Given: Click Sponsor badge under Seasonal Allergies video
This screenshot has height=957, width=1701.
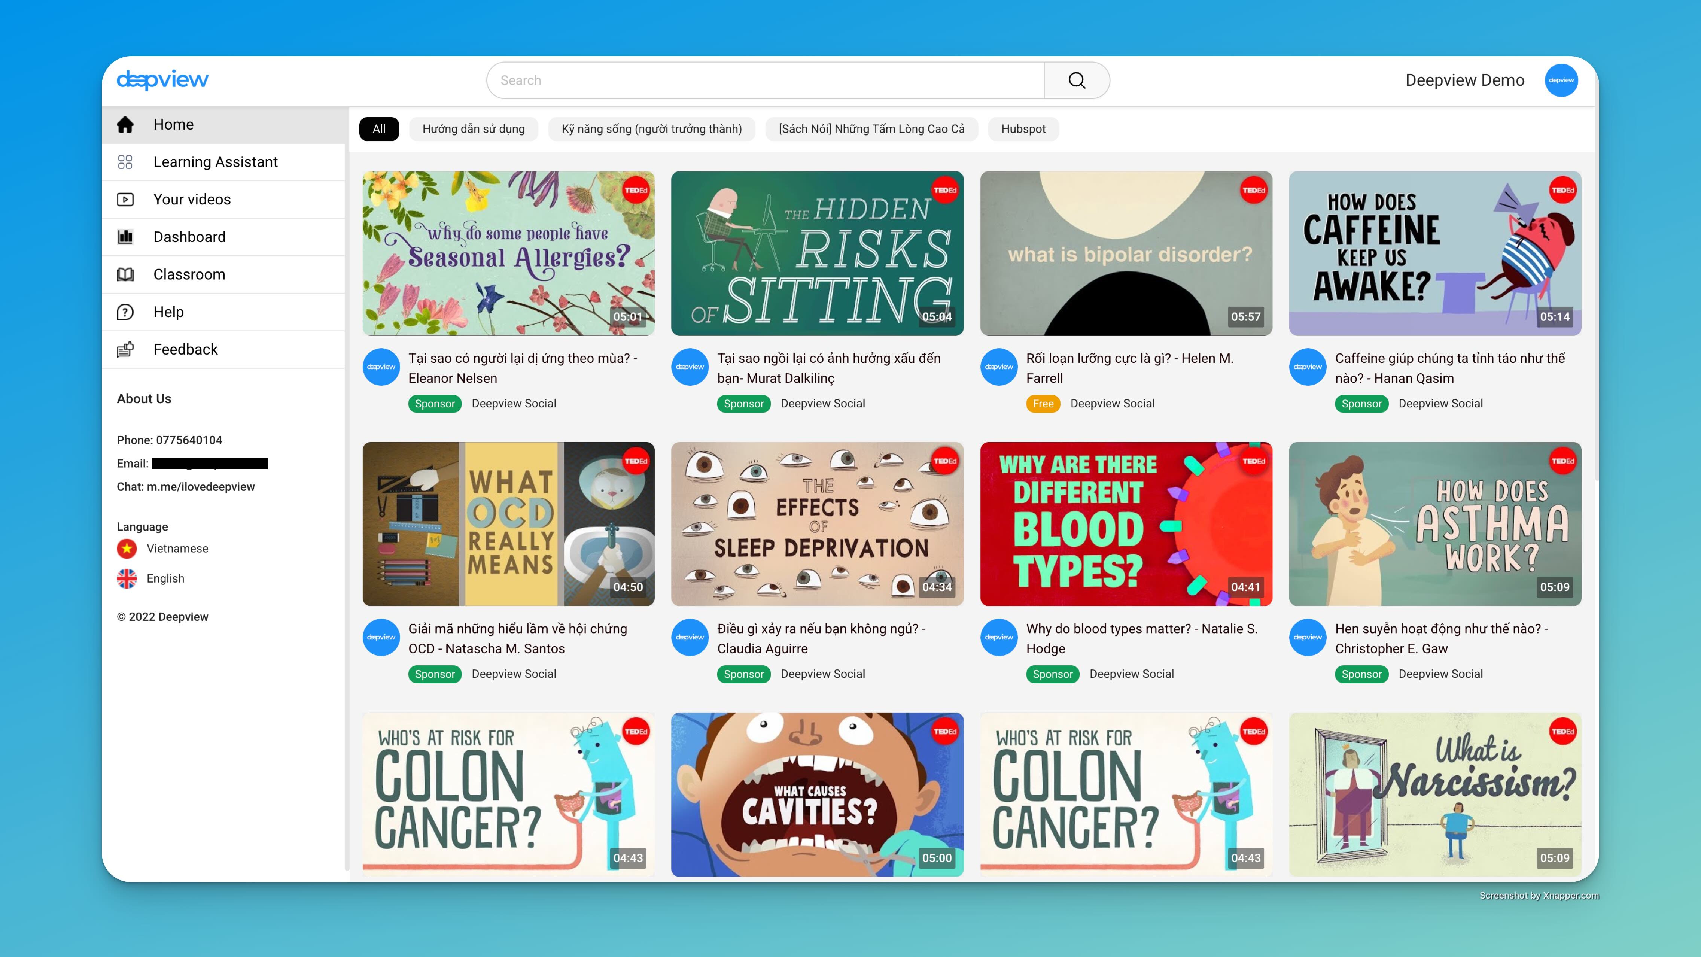Looking at the screenshot, I should pyautogui.click(x=435, y=404).
